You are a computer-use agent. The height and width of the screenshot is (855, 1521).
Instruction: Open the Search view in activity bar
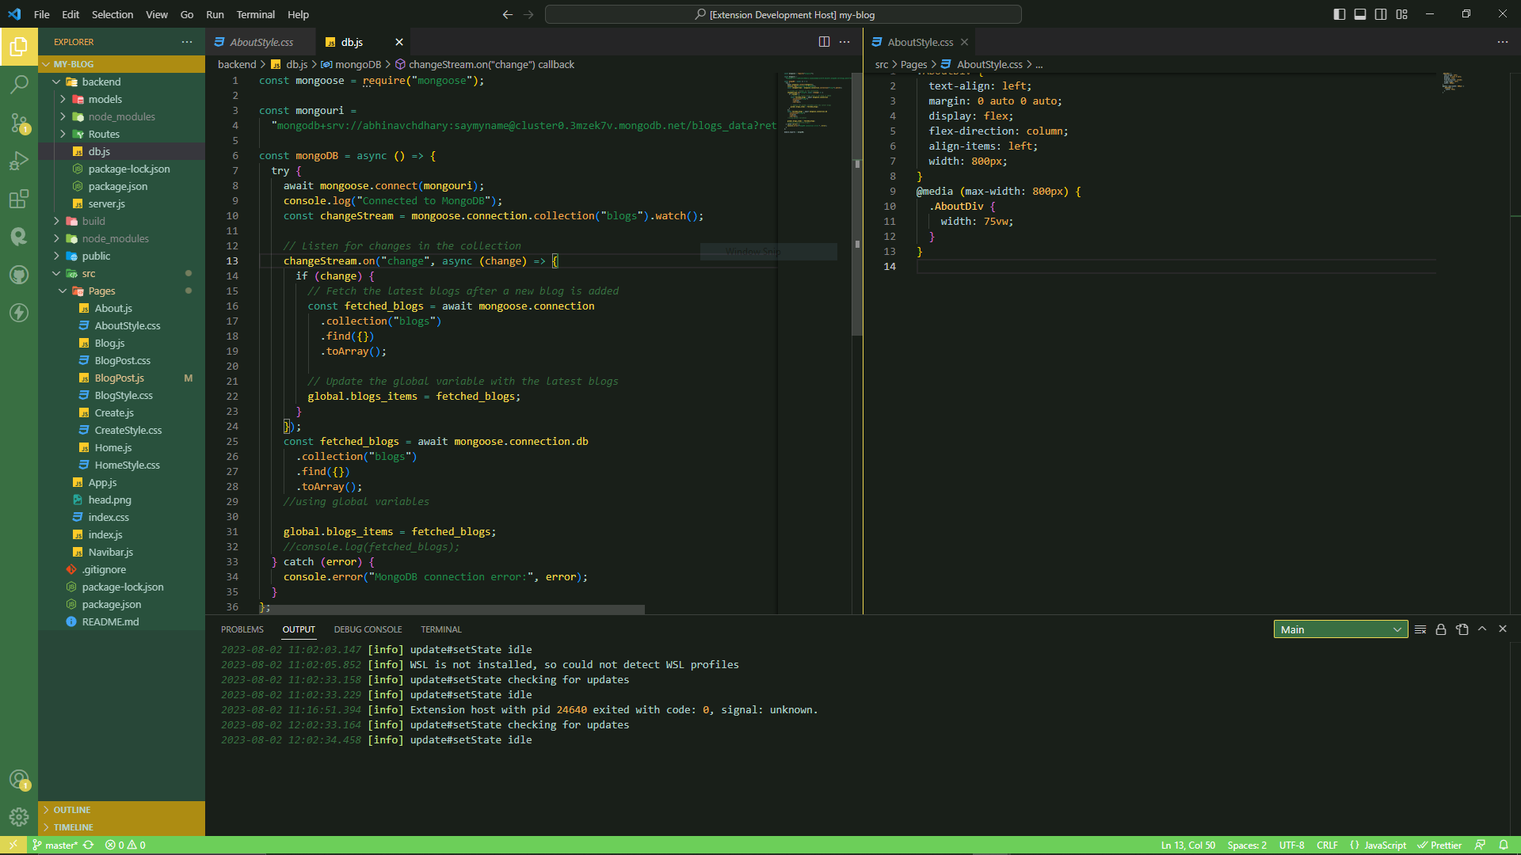tap(19, 84)
